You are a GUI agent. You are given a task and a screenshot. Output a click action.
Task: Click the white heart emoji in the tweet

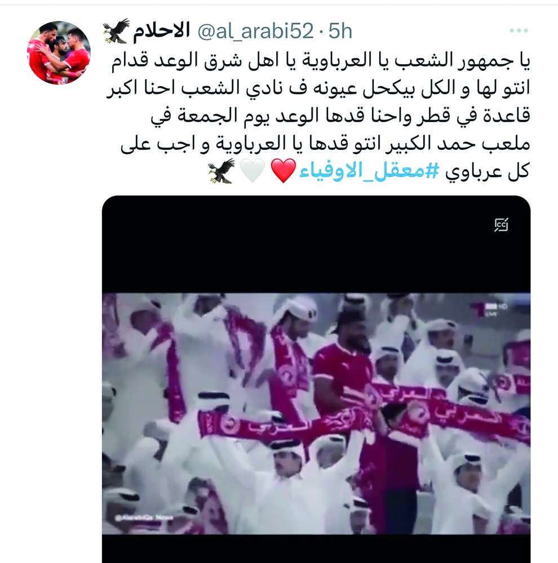coord(253,171)
